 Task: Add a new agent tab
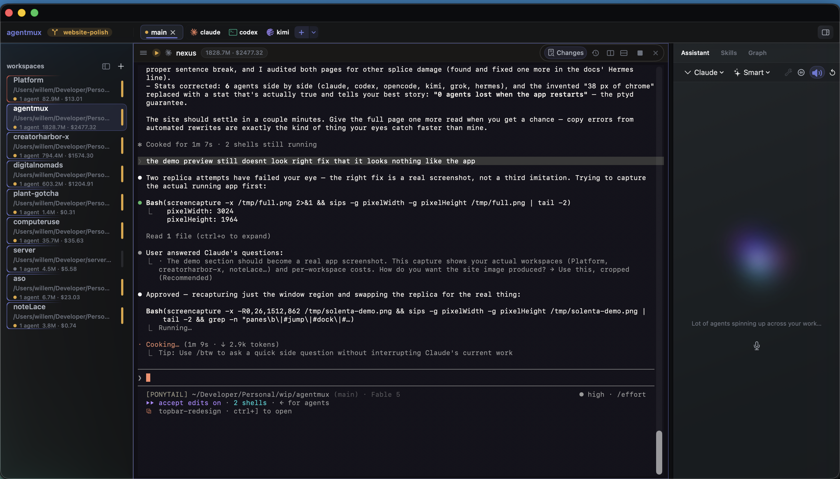point(301,32)
